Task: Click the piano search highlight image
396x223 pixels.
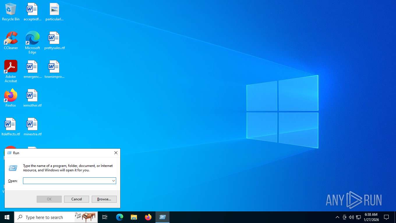Action: tap(85, 217)
